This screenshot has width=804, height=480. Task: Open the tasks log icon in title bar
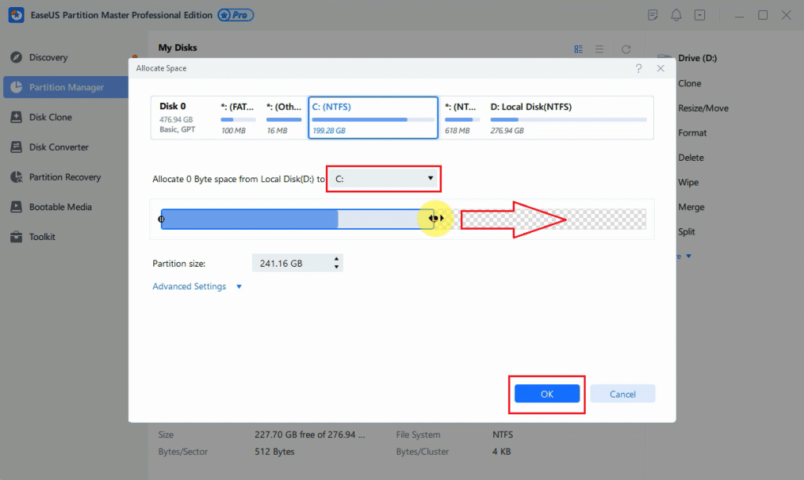(x=652, y=15)
